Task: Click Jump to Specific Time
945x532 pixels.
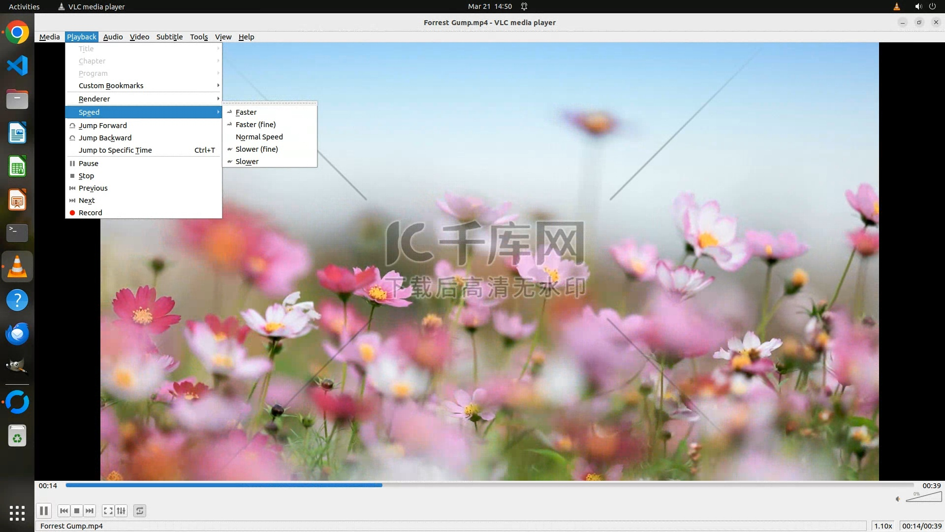Action: [115, 150]
